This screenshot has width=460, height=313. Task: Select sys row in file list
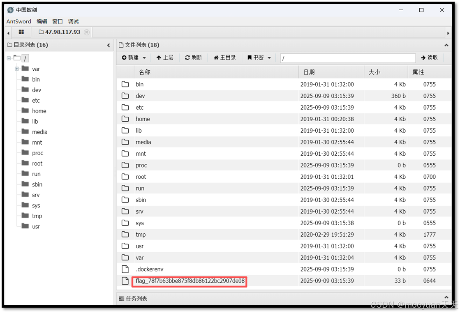[284, 223]
